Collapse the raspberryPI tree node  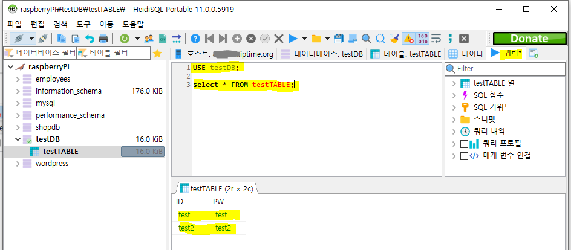pos(10,67)
